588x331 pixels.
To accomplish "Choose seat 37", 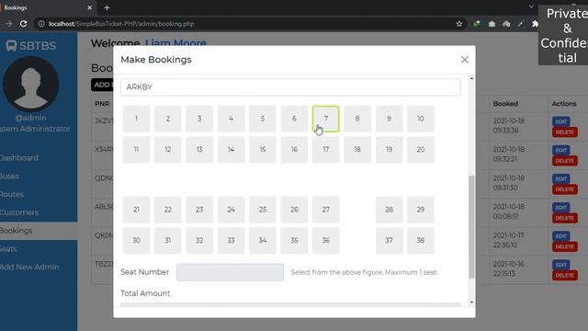I will click(x=389, y=240).
